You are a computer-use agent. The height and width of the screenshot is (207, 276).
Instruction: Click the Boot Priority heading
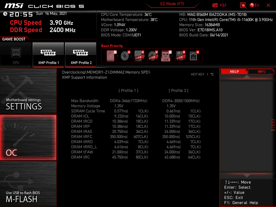tap(112, 46)
